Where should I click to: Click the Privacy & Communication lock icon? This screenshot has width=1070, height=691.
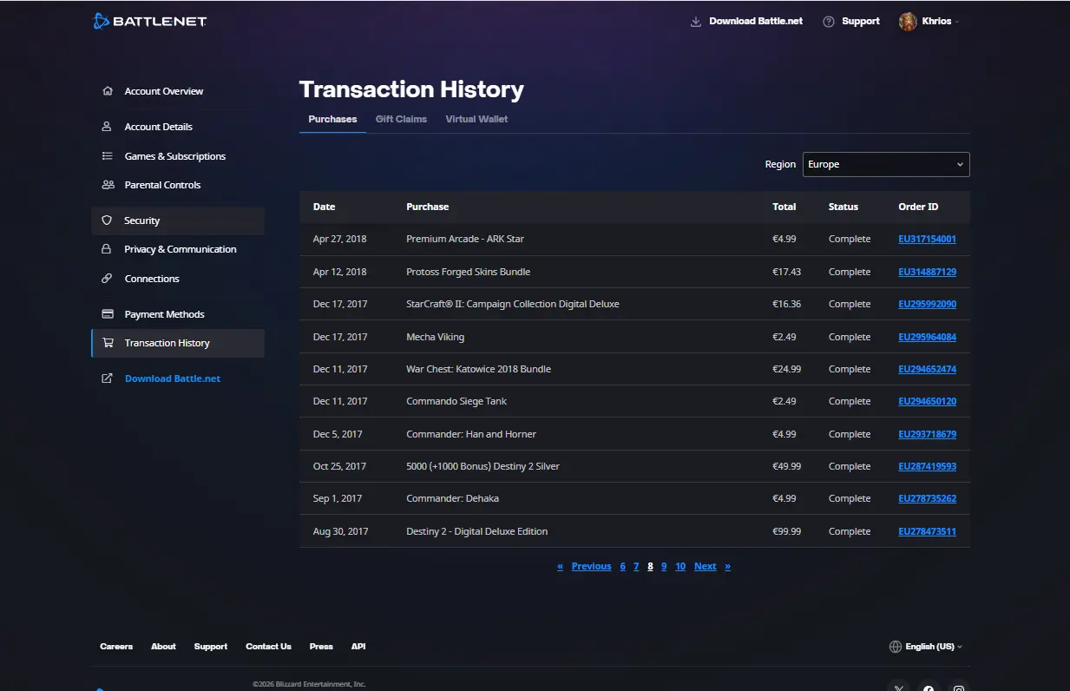(108, 249)
